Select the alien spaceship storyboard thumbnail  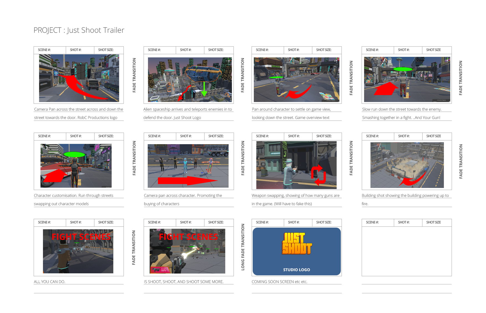click(190, 80)
